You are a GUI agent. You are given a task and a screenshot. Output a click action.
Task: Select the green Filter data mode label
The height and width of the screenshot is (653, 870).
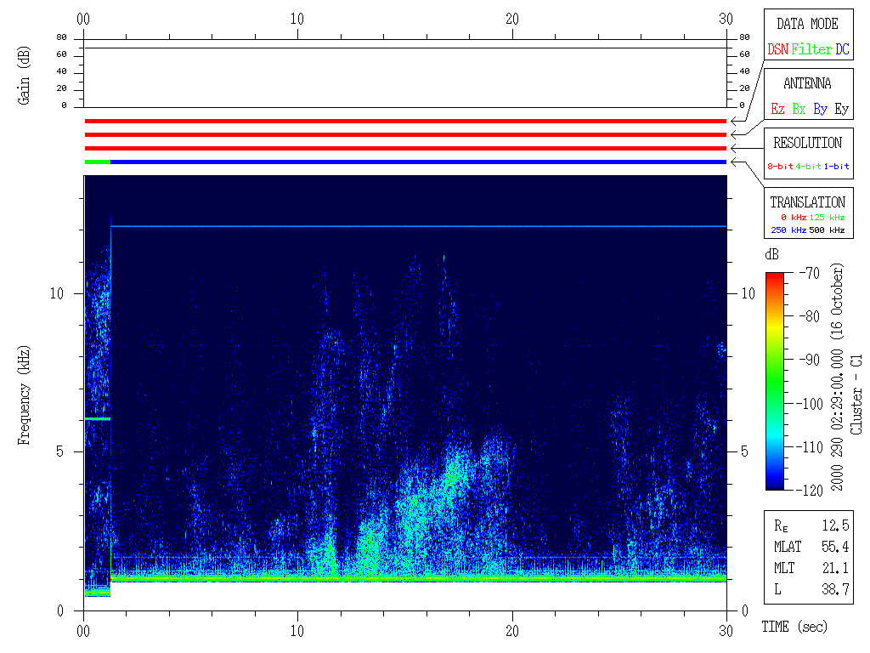point(811,50)
